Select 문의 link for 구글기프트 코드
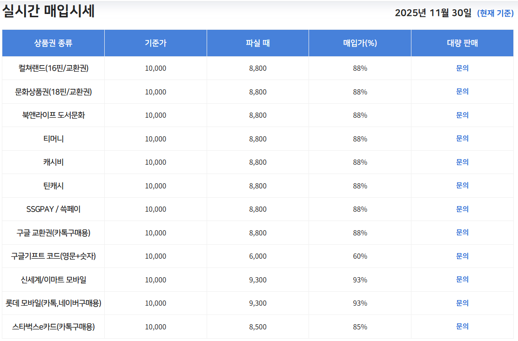 click(462, 256)
